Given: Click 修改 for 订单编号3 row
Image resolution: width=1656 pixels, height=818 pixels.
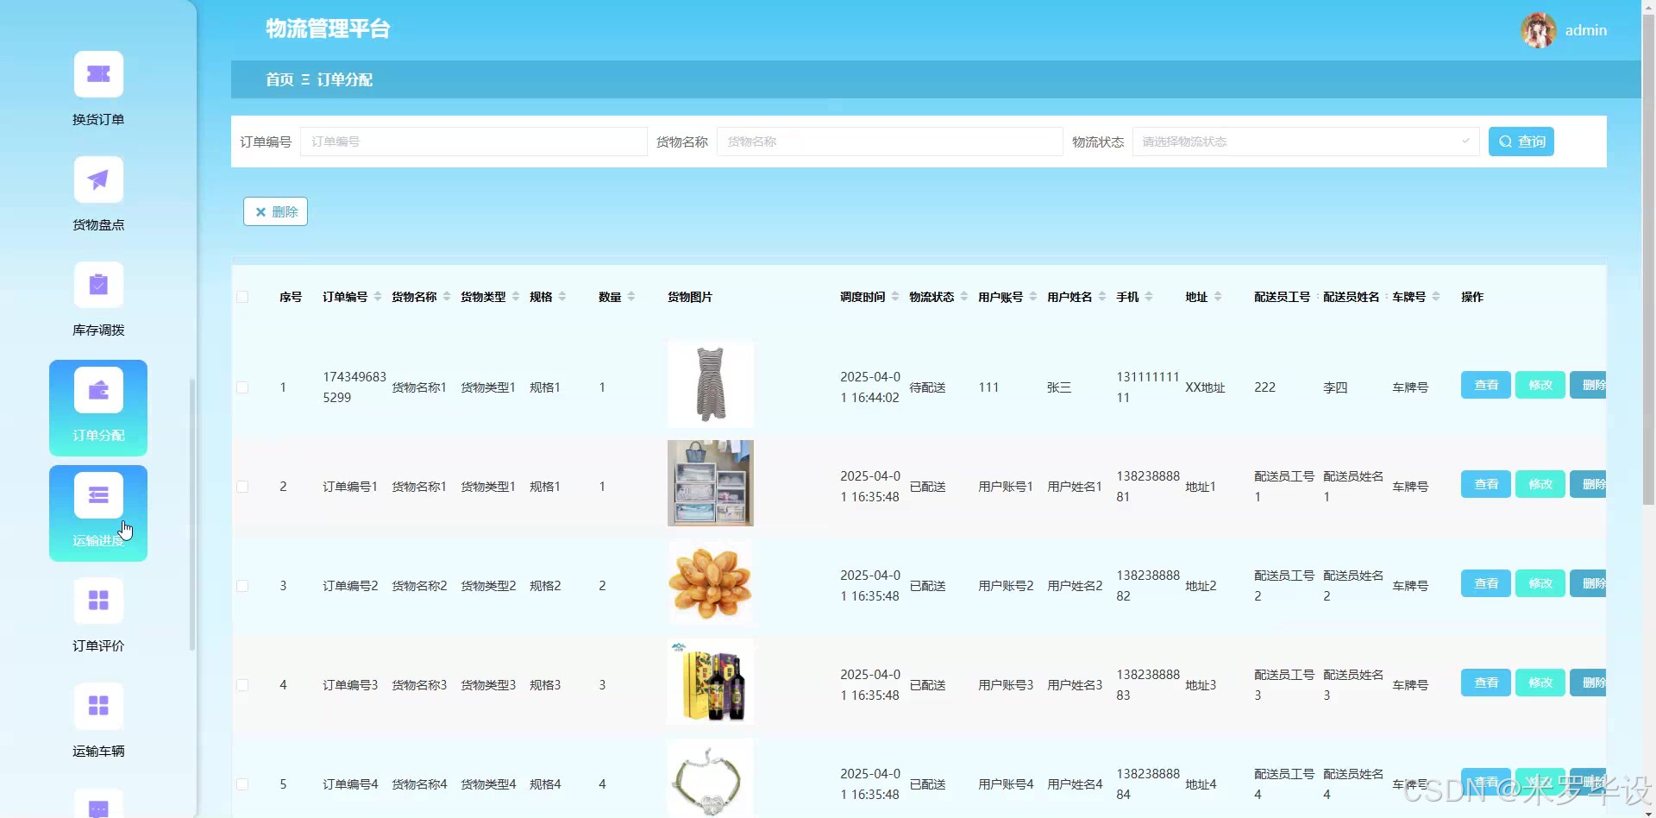Looking at the screenshot, I should click(x=1540, y=683).
